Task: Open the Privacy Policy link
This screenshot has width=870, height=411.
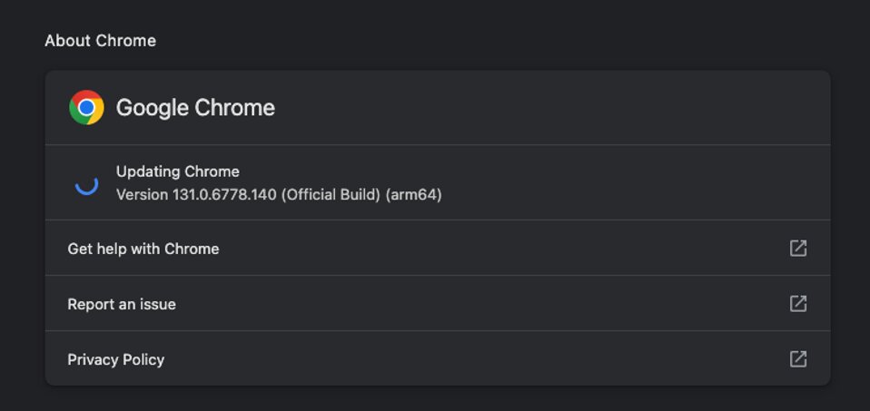Action: pos(116,359)
